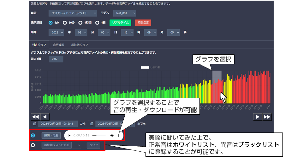This screenshot has width=303, height=157.
Task: Click the single step-back arrow button
Action: 45,117
